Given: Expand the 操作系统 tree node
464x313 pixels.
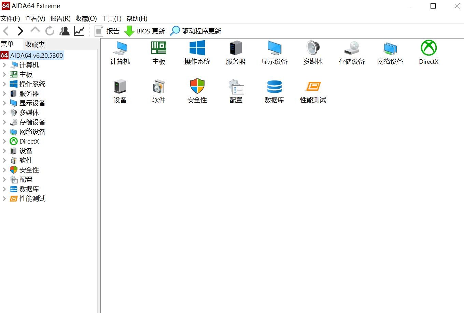Looking at the screenshot, I should (x=4, y=84).
